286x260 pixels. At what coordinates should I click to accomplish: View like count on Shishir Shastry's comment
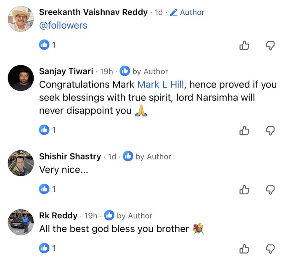click(x=48, y=189)
